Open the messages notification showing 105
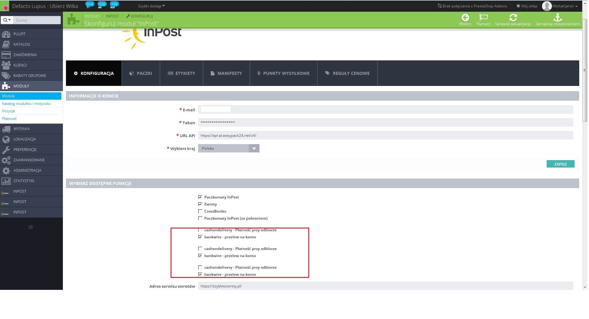Screen dimensions: 589x319 click(114, 5)
